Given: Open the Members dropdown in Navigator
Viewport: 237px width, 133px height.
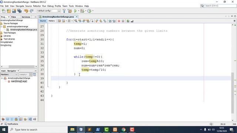Looking at the screenshot, I should pos(9,75).
